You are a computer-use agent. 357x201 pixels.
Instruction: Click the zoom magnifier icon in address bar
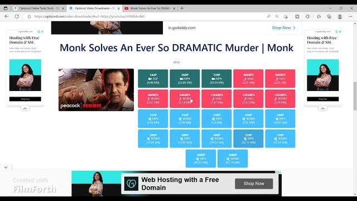pyautogui.click(x=277, y=16)
